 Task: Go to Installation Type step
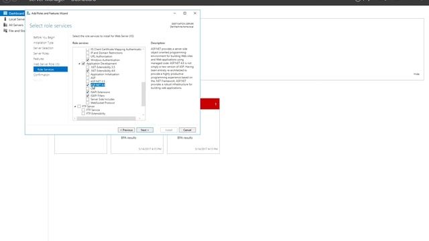[44, 43]
